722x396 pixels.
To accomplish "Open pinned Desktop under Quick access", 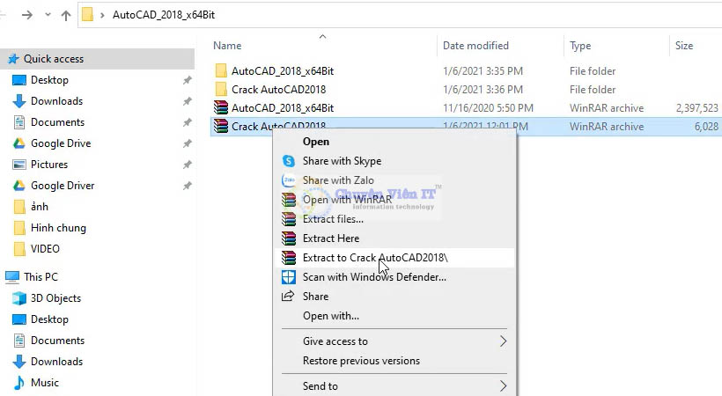I will (x=49, y=80).
